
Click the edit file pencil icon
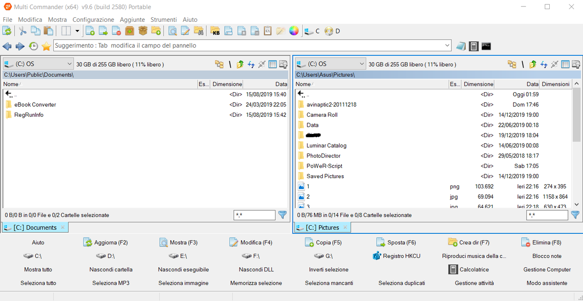point(185,31)
